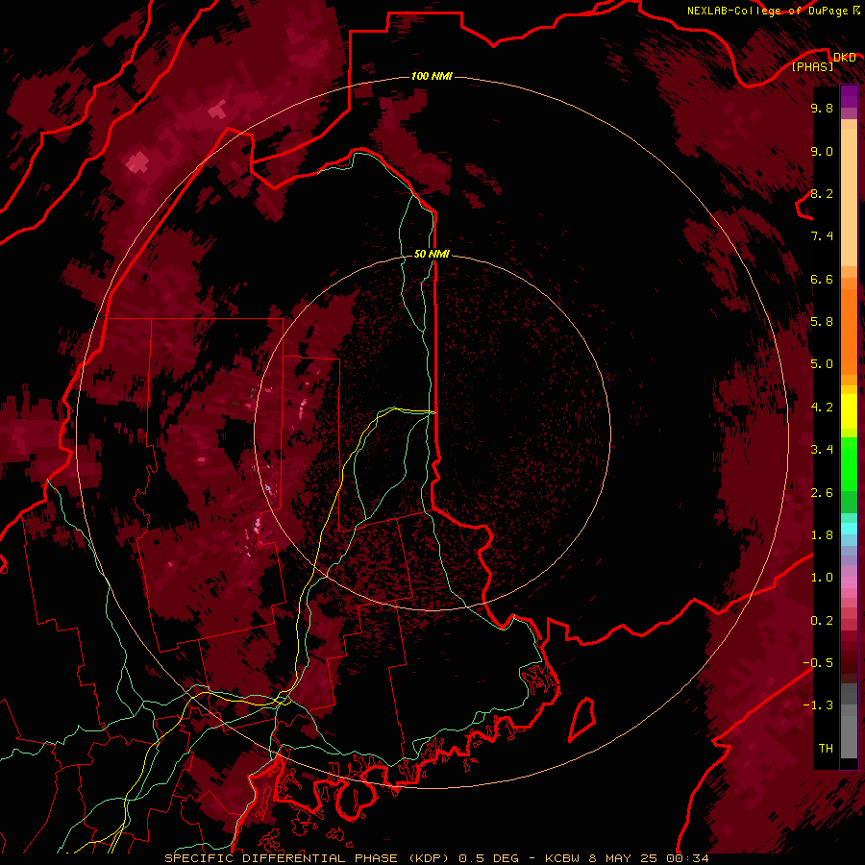Click the Specific Differential Phase caption at bottom
The width and height of the screenshot is (865, 865).
[436, 858]
